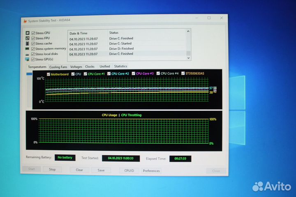Screen dimensions: 296x197
Task: Click the Save button
Action: (x=101, y=170)
